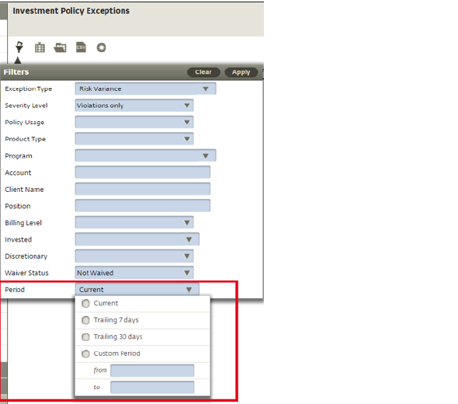Viewport: 458px width, 404px height.
Task: Click the filter funnel icon
Action: (x=19, y=47)
